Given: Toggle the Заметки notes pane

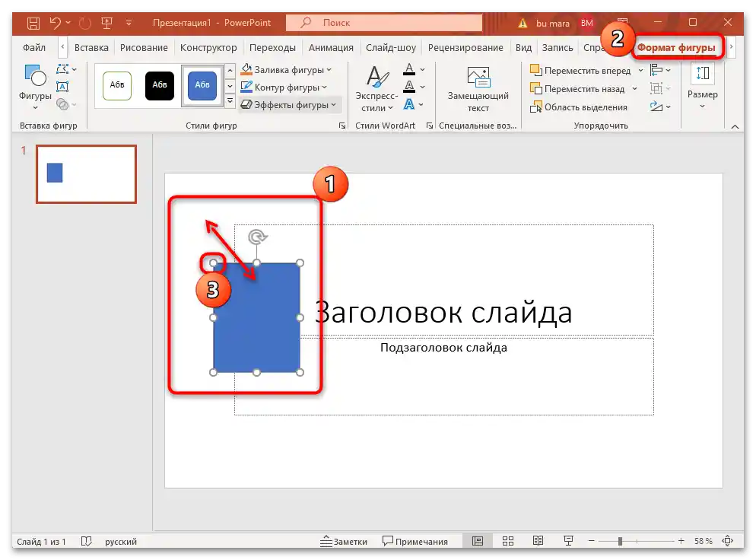Looking at the screenshot, I should (x=343, y=541).
